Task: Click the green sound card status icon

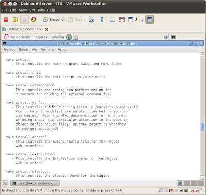Action: [186, 190]
